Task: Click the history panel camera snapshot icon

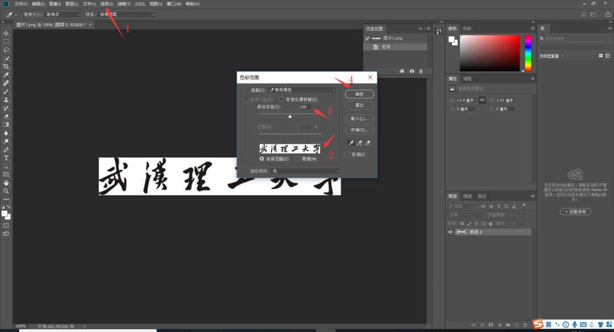Action: (412, 71)
